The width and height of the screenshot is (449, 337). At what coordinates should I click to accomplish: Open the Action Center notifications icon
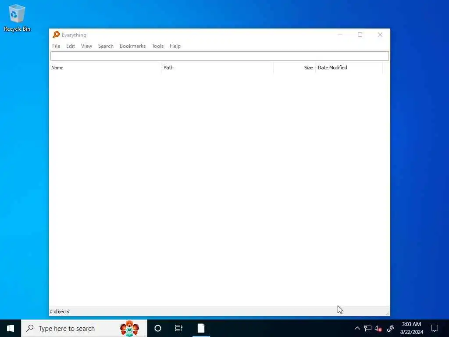(x=435, y=328)
